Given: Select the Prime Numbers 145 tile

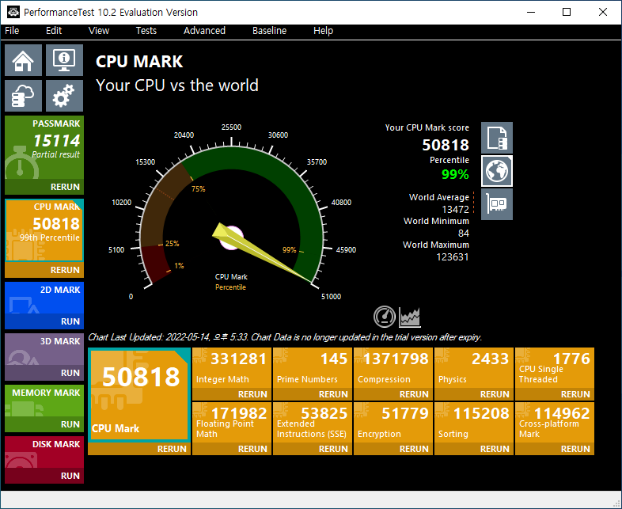Looking at the screenshot, I should click(x=313, y=368).
